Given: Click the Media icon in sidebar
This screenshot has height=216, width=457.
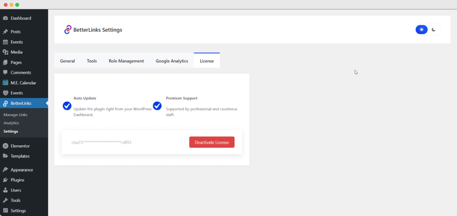Looking at the screenshot, I should click(x=5, y=52).
